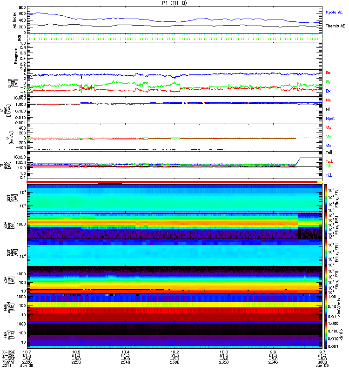Select the blue Ti perpendicular legend label
Viewport: 349px width, 372px height.
[329, 175]
